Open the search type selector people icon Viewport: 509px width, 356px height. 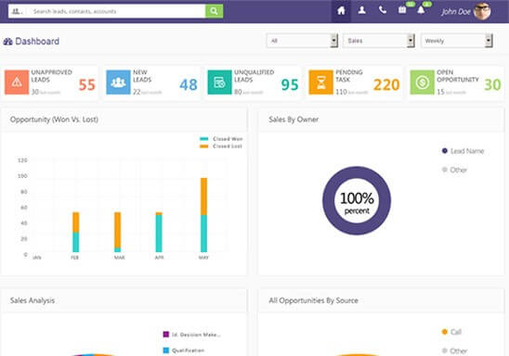pos(17,11)
